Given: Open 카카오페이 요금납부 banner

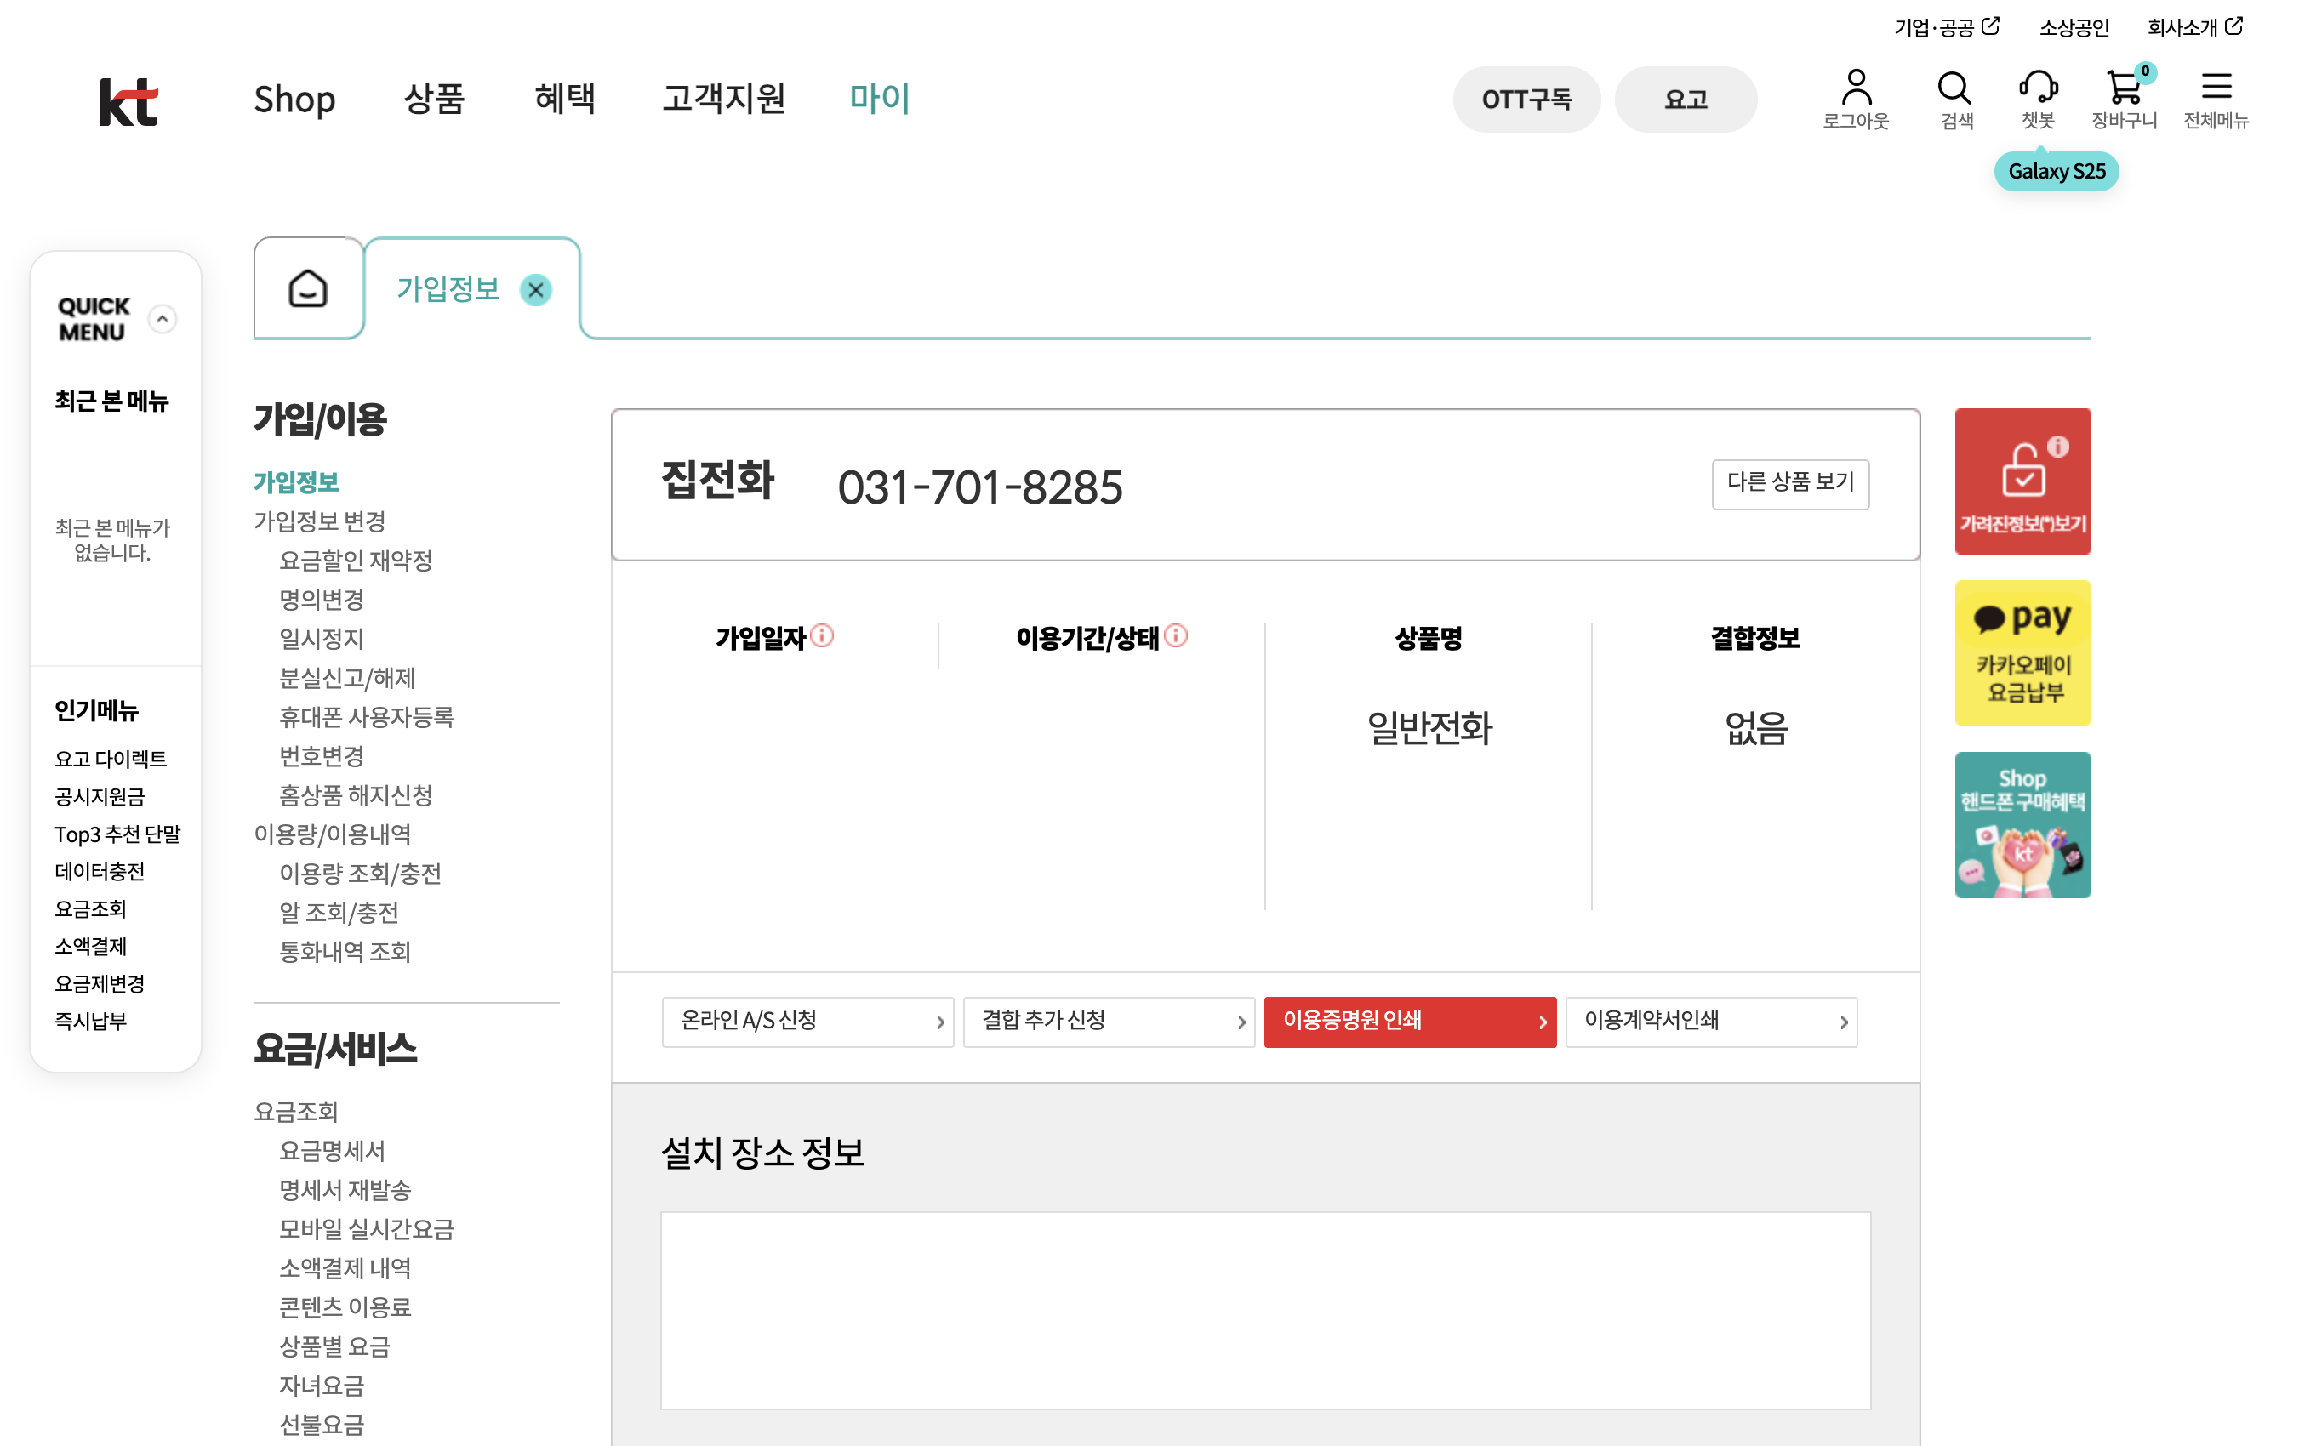Looking at the screenshot, I should pos(2022,653).
